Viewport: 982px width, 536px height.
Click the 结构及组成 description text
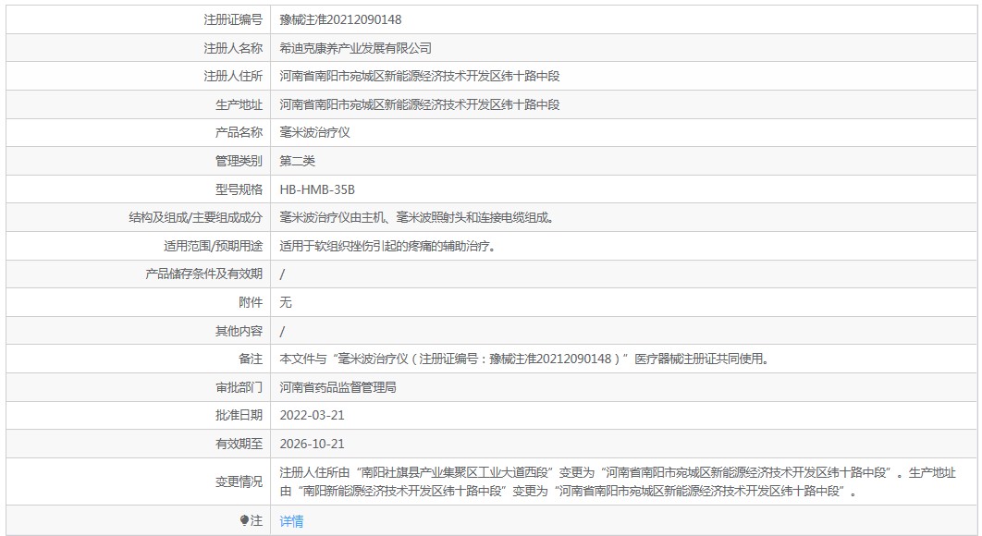[x=423, y=217]
